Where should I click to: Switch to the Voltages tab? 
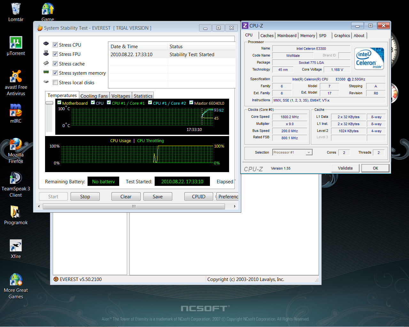click(121, 96)
